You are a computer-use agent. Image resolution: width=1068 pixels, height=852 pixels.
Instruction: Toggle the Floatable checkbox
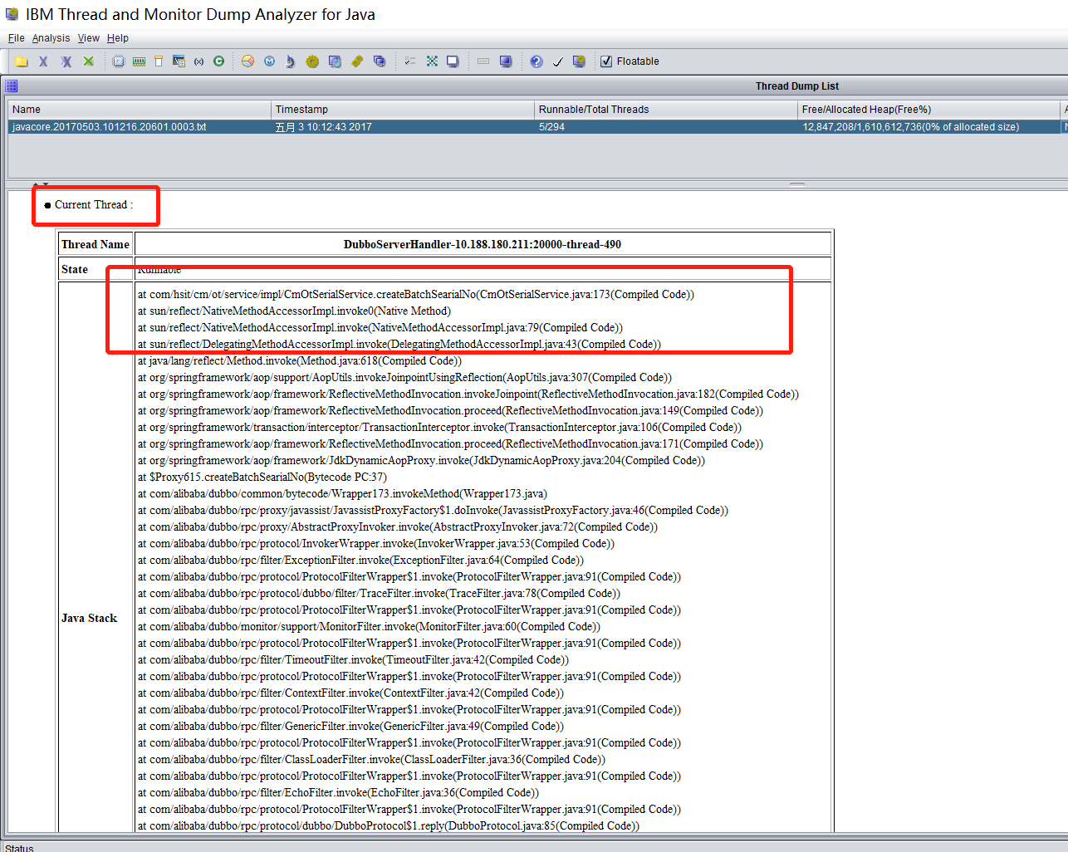click(x=606, y=61)
